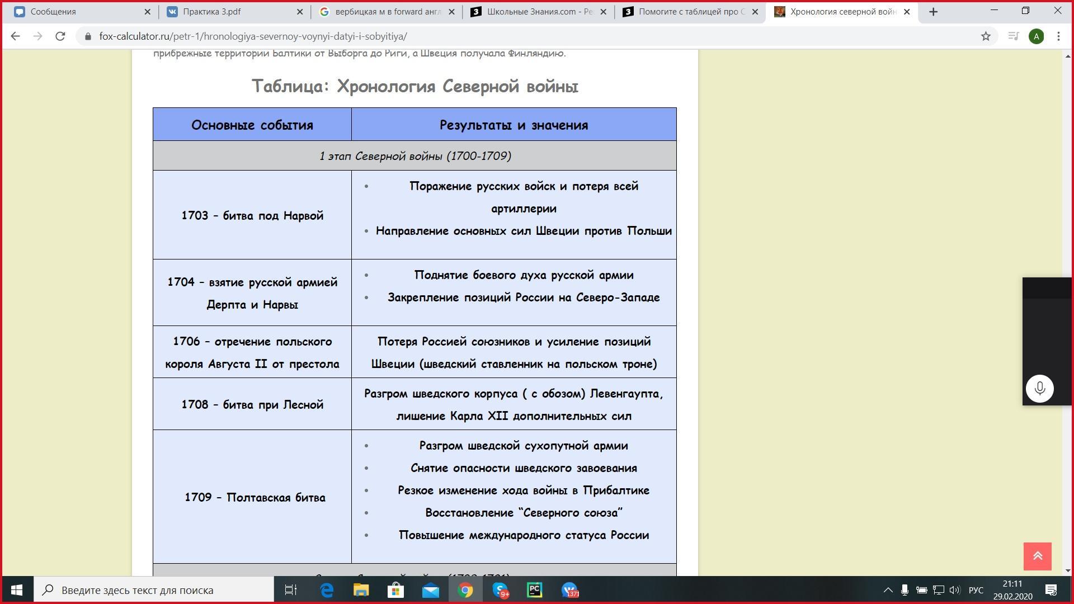Viewport: 1074px width, 604px height.
Task: Expand the hidden system tray icons
Action: (888, 590)
